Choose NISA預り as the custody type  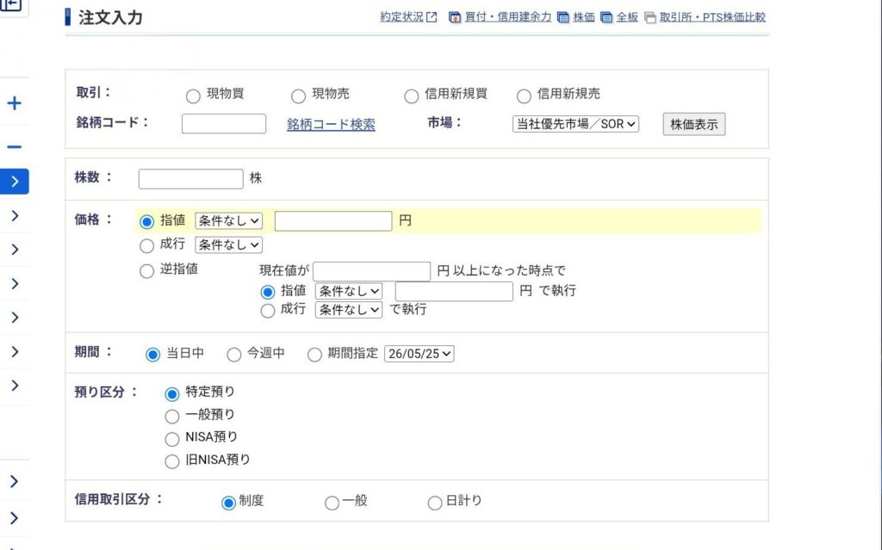click(x=172, y=439)
